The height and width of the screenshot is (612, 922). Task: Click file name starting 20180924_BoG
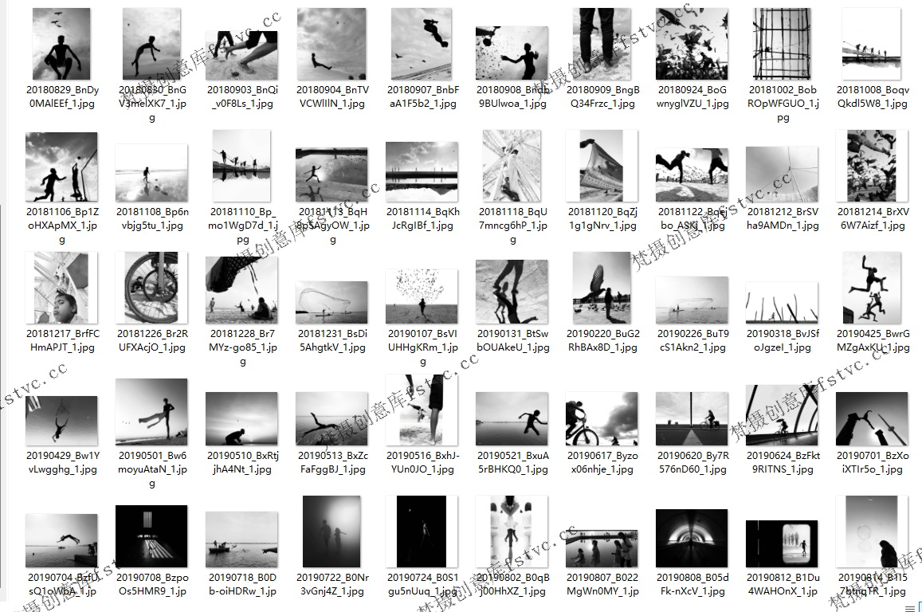coord(692,96)
